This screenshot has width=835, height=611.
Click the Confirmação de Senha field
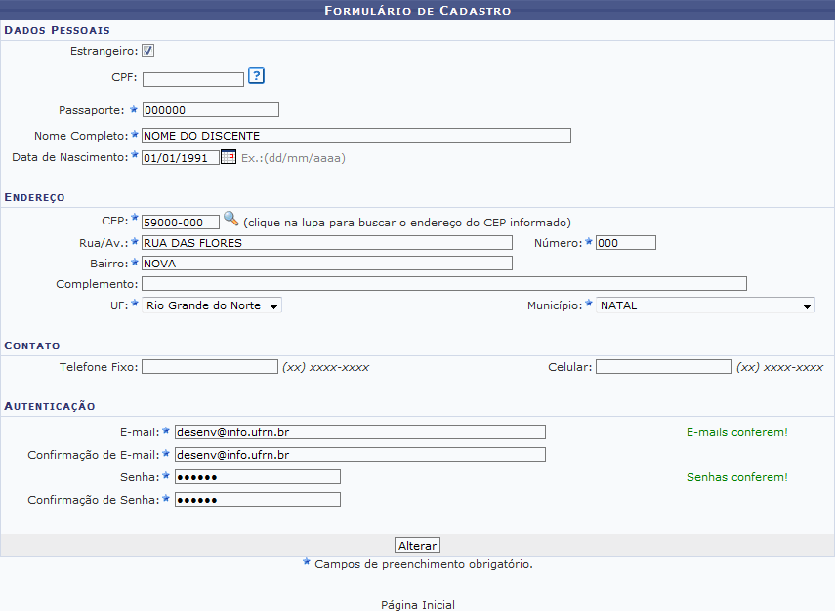(x=257, y=500)
